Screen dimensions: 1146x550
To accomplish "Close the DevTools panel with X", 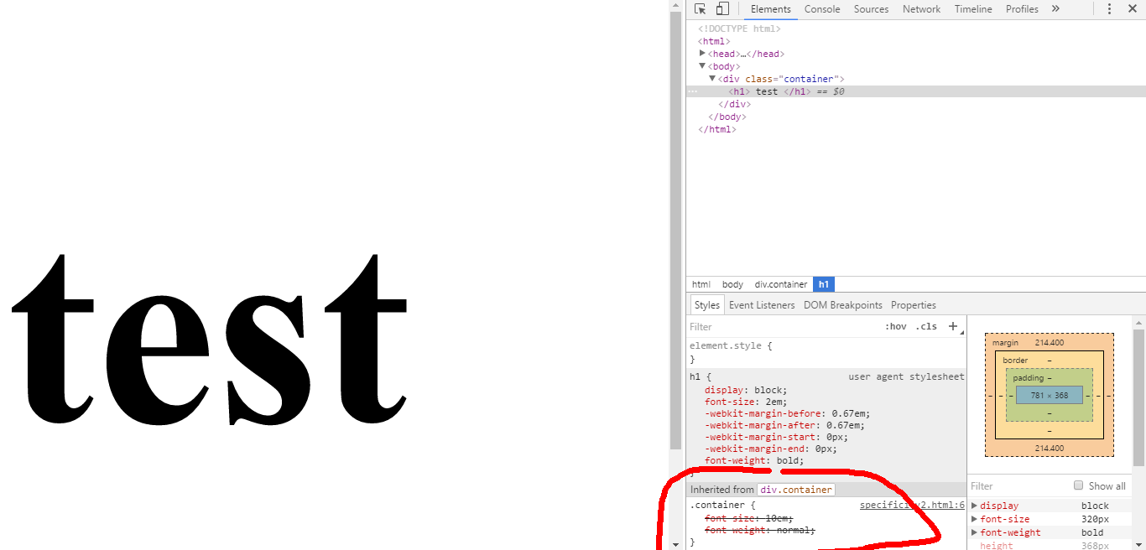I will (x=1133, y=9).
